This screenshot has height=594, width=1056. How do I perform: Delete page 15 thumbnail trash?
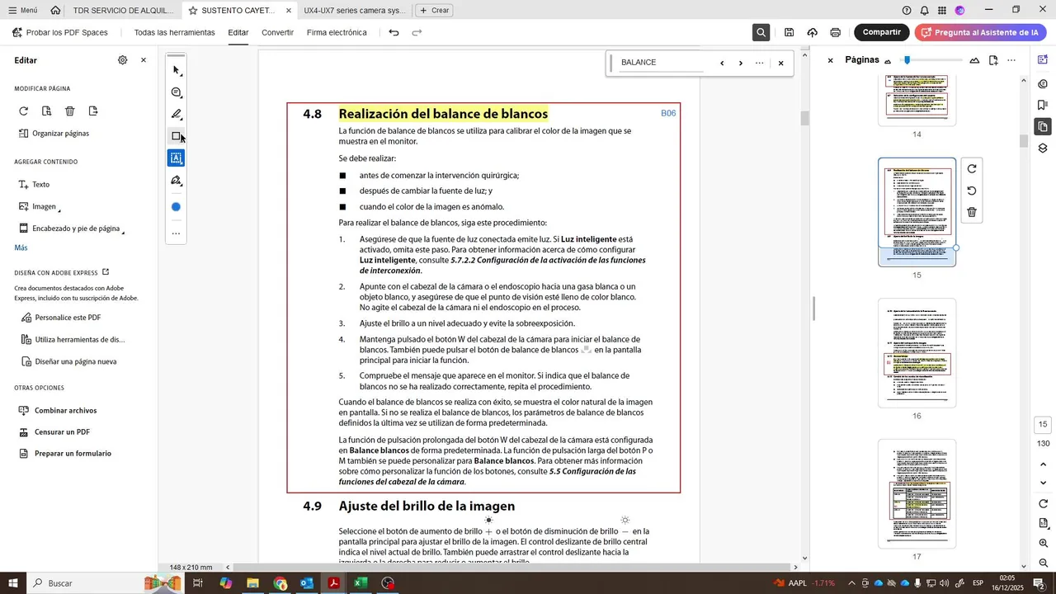pyautogui.click(x=972, y=212)
